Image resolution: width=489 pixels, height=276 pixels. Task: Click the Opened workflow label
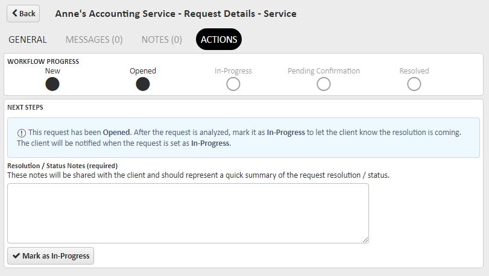pyautogui.click(x=143, y=71)
